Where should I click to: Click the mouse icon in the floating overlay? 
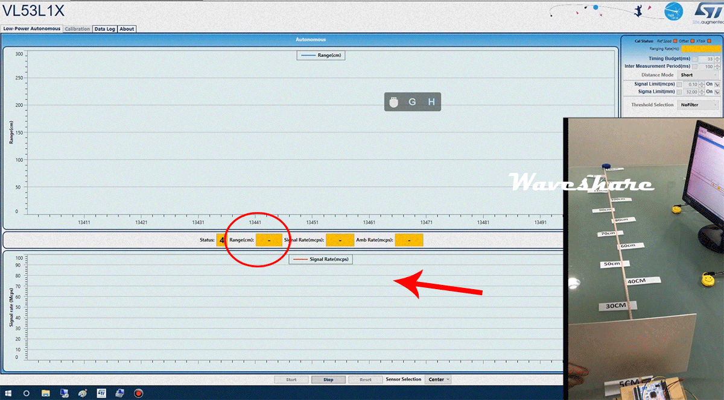pyautogui.click(x=394, y=102)
